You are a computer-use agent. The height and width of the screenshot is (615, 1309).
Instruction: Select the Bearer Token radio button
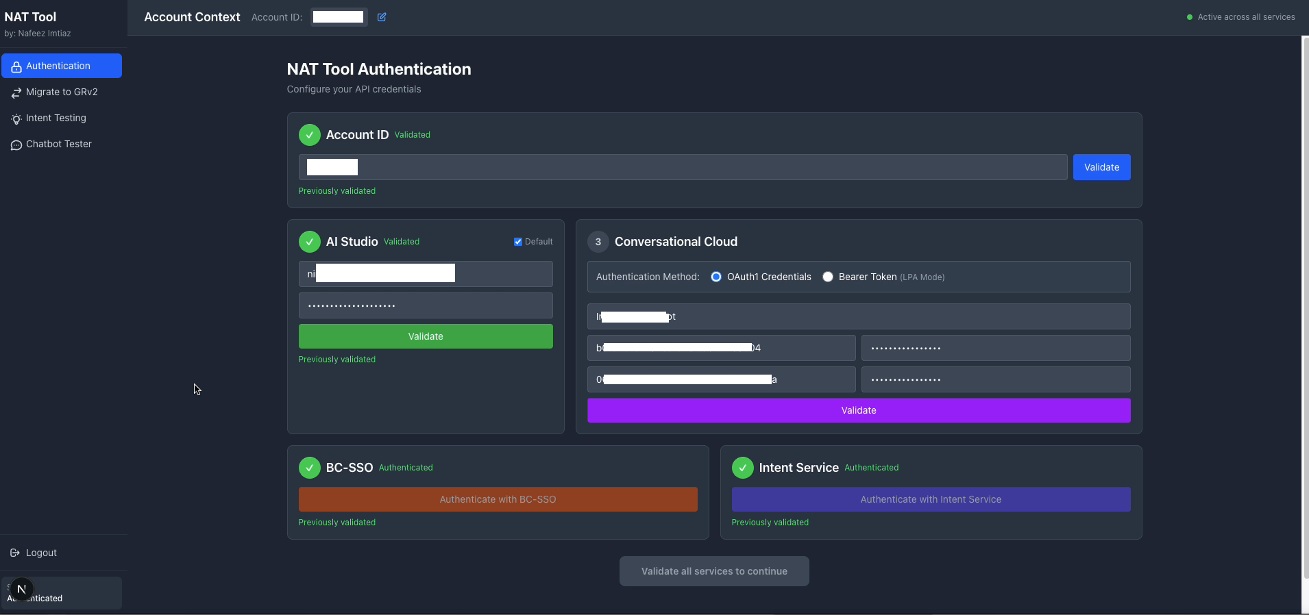click(x=828, y=277)
